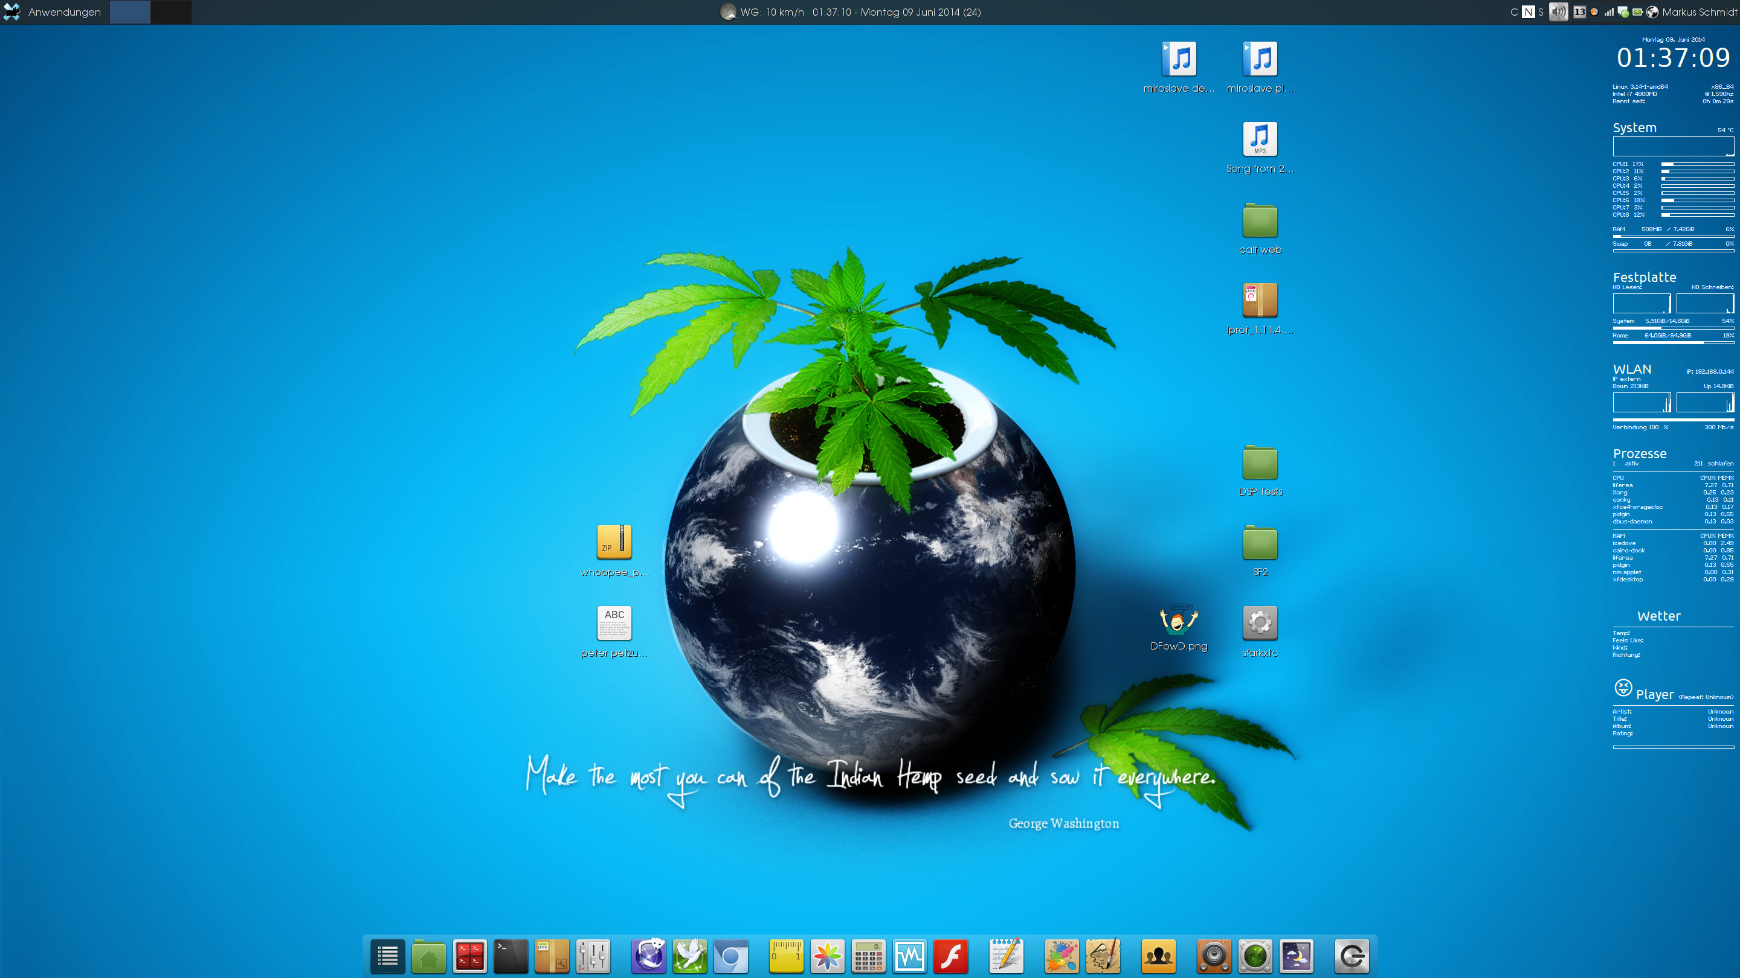Click the power/logout icon in dock
This screenshot has height=978, width=1740.
1352,956
